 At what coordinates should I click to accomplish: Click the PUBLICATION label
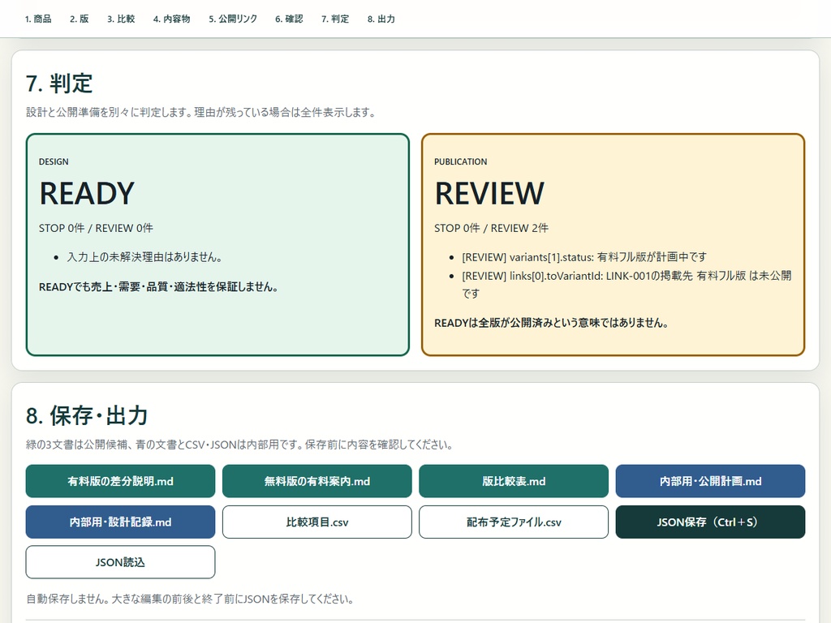461,161
